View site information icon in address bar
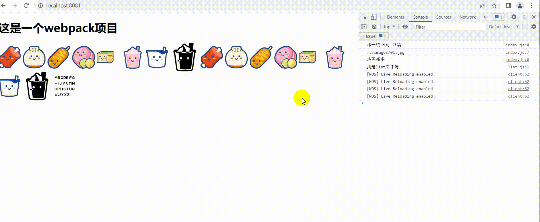 (41, 5)
